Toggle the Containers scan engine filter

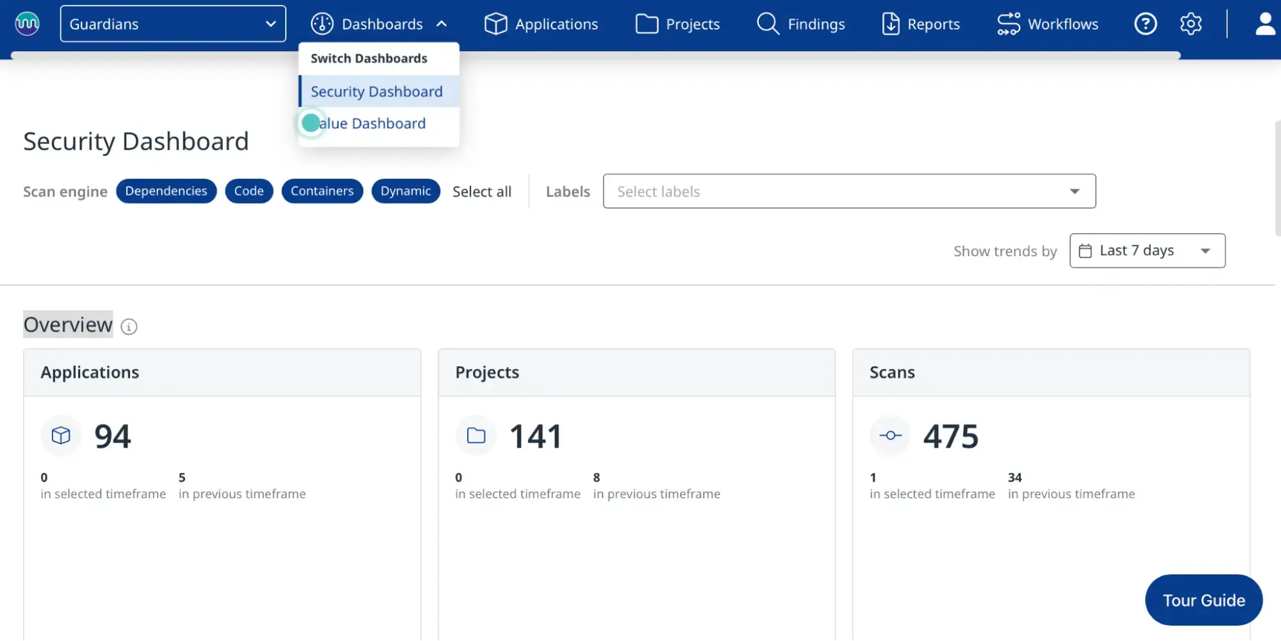click(x=322, y=191)
